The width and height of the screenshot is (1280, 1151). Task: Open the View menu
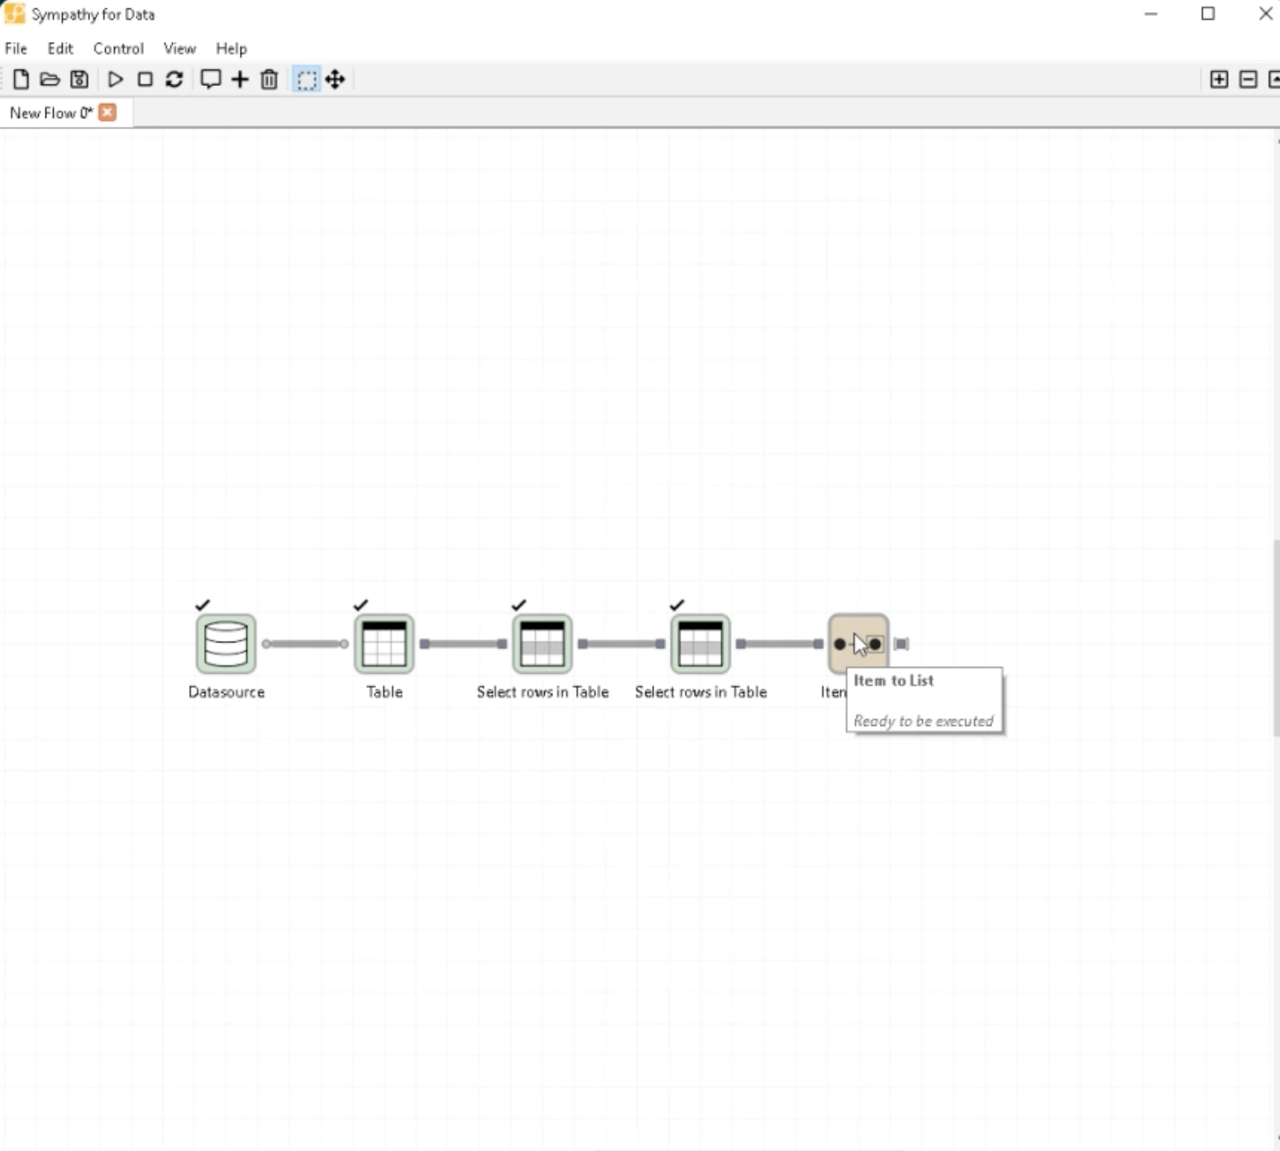tap(179, 48)
